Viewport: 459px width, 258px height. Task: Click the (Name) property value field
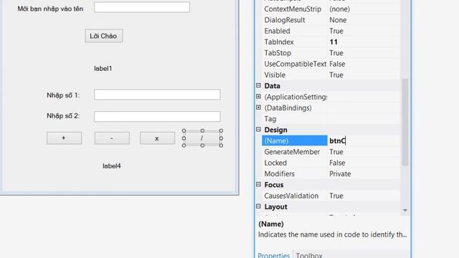pyautogui.click(x=364, y=140)
